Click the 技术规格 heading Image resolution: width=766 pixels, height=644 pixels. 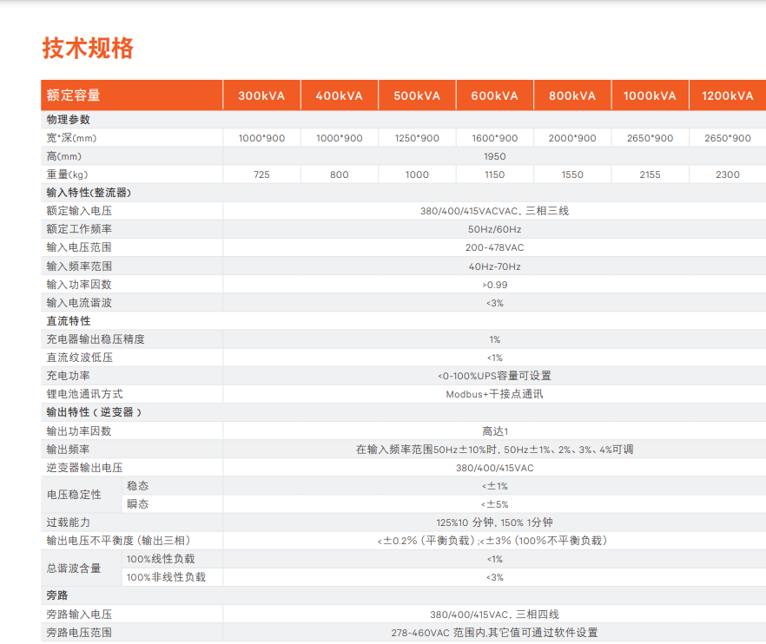(x=88, y=49)
